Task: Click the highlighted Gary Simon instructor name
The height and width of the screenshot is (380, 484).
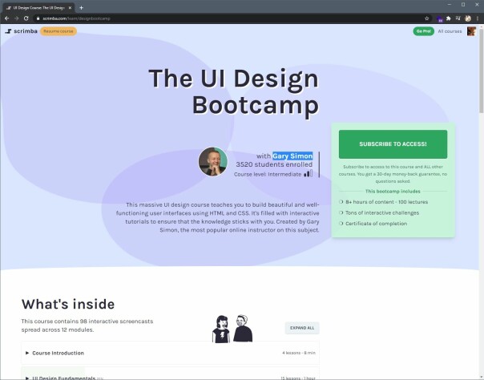Action: pyautogui.click(x=292, y=156)
